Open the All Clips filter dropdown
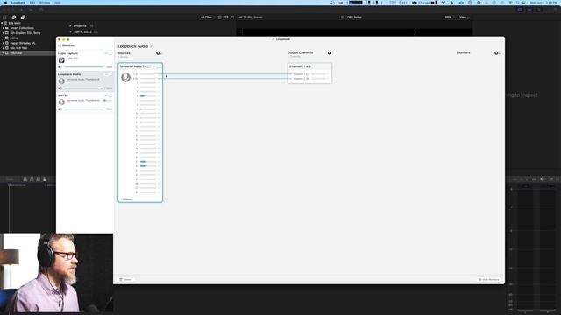Viewport: 561px width, 315px height. (207, 17)
